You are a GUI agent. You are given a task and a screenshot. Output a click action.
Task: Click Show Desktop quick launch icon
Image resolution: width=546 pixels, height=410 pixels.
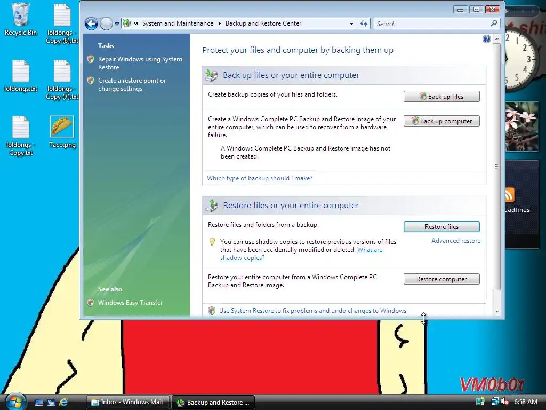[x=39, y=403]
